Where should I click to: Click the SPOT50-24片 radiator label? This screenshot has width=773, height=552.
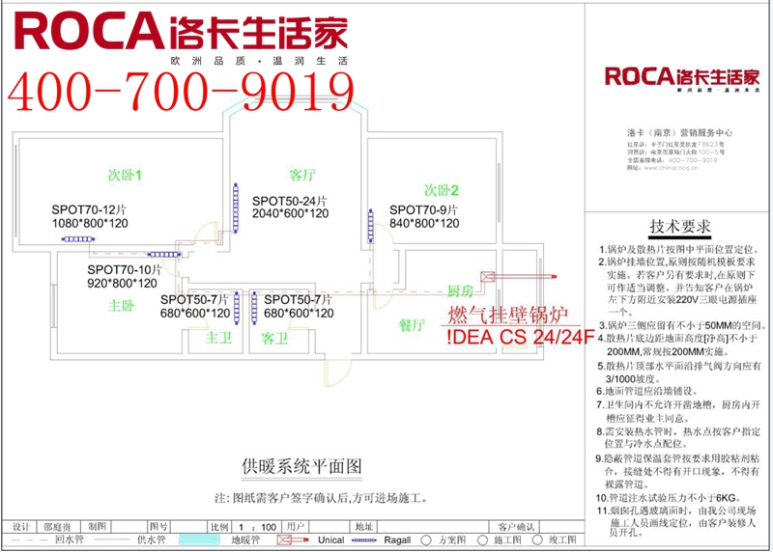[x=290, y=201]
